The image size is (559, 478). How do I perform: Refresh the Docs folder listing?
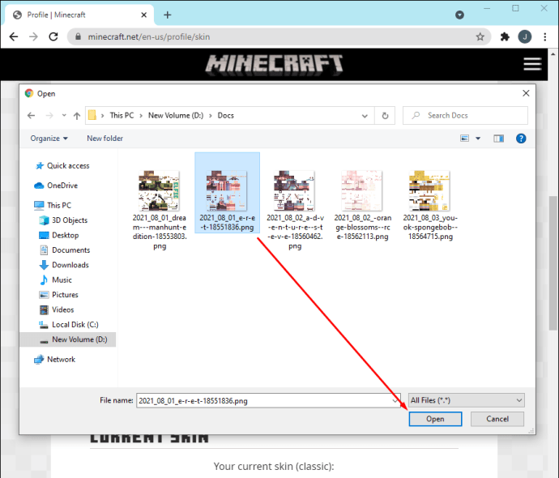point(385,116)
